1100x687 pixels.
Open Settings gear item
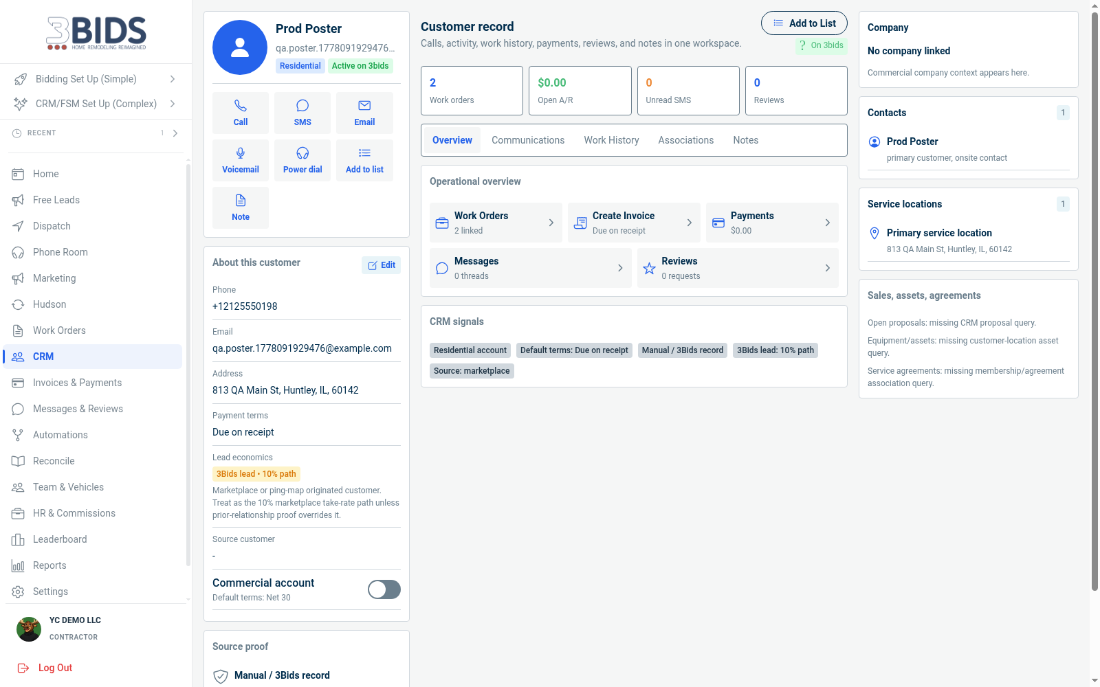coord(93,592)
